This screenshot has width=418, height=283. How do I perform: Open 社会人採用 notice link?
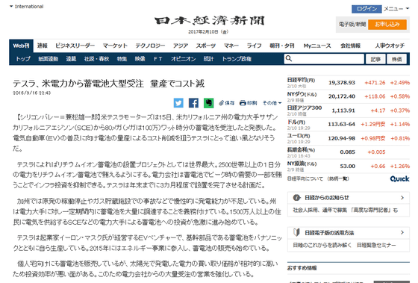(345, 210)
